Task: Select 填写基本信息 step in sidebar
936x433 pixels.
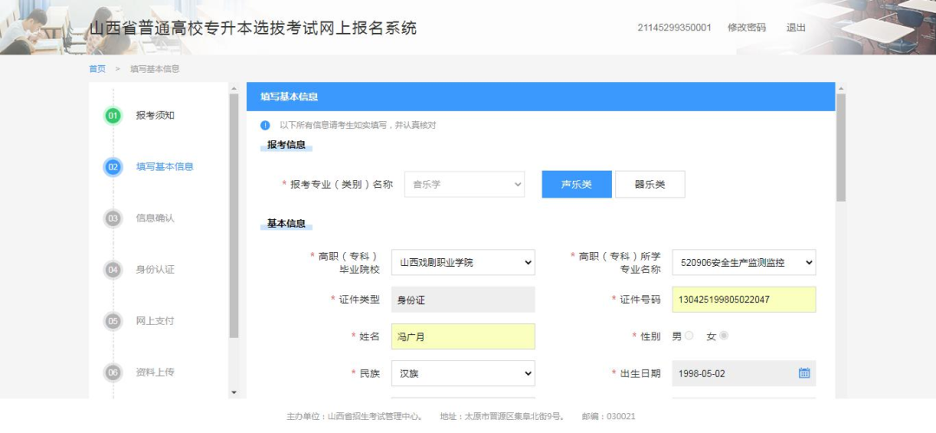Action: tap(165, 167)
